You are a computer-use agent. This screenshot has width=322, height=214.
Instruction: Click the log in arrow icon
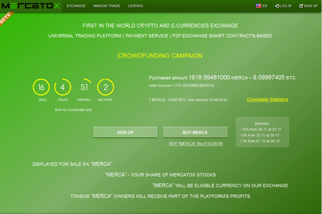click(x=277, y=6)
